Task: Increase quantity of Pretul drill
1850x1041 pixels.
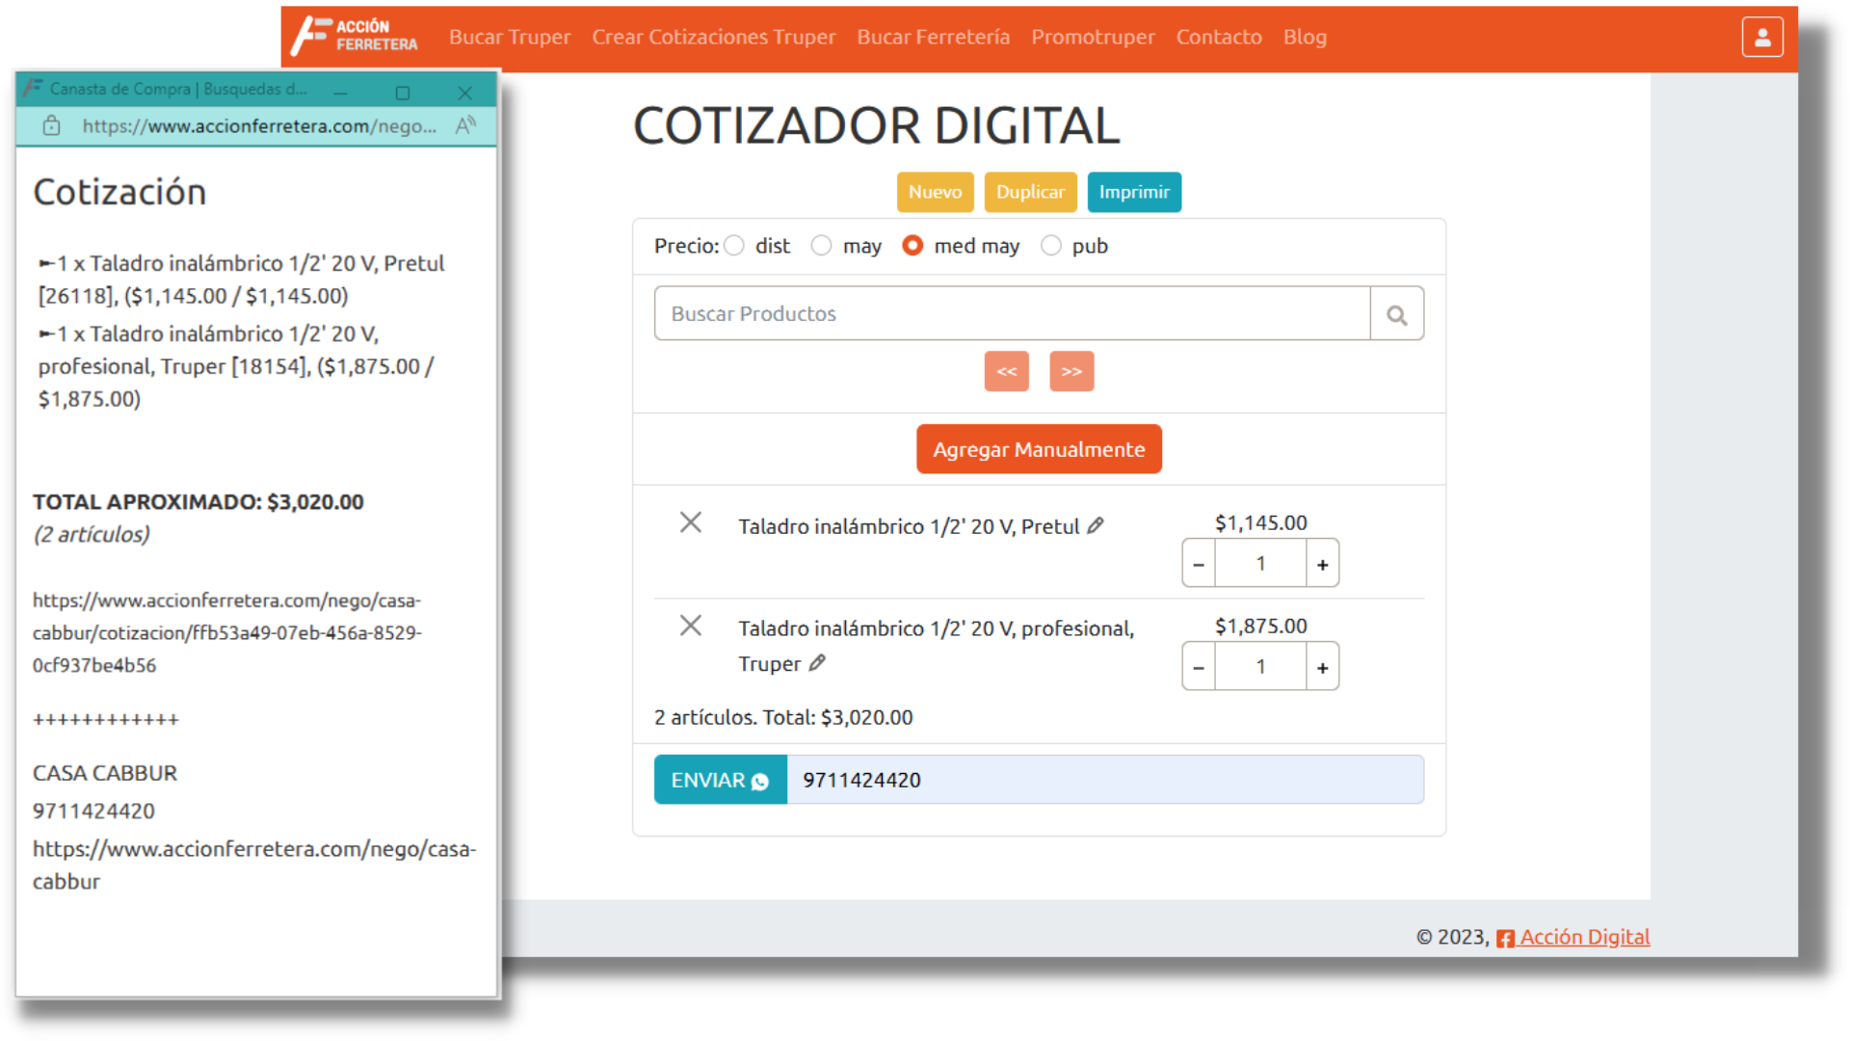Action: [x=1322, y=564]
